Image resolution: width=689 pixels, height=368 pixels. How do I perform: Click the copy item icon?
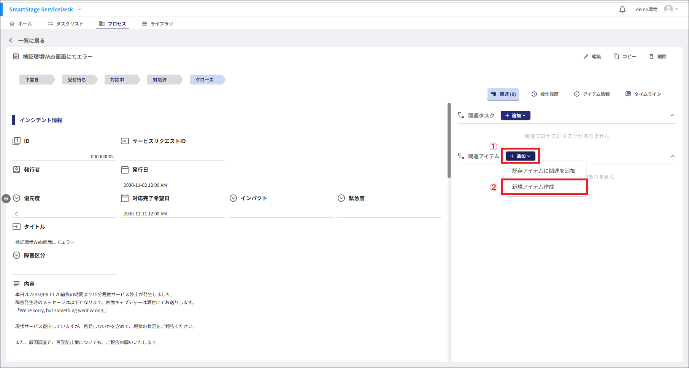click(x=616, y=56)
